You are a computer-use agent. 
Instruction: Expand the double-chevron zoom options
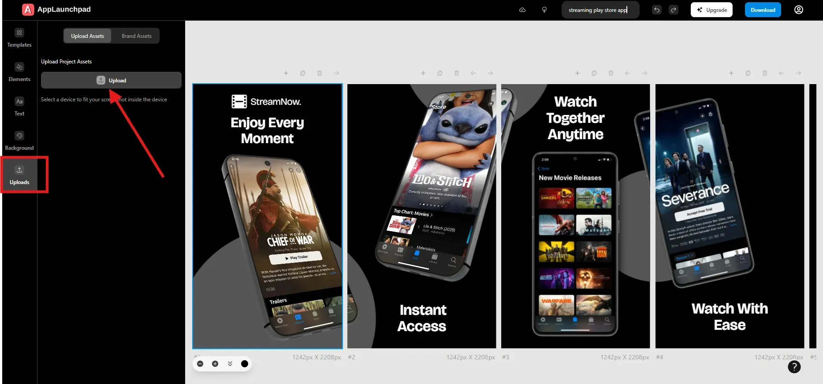[x=230, y=364]
